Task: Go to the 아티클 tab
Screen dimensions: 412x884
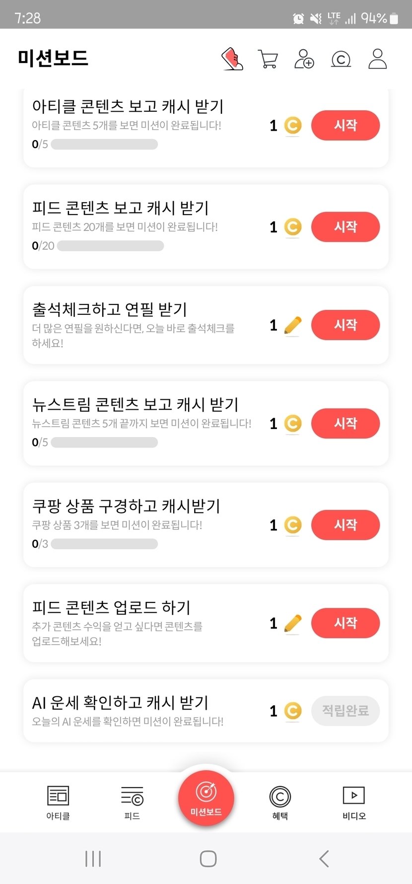Action: click(58, 802)
